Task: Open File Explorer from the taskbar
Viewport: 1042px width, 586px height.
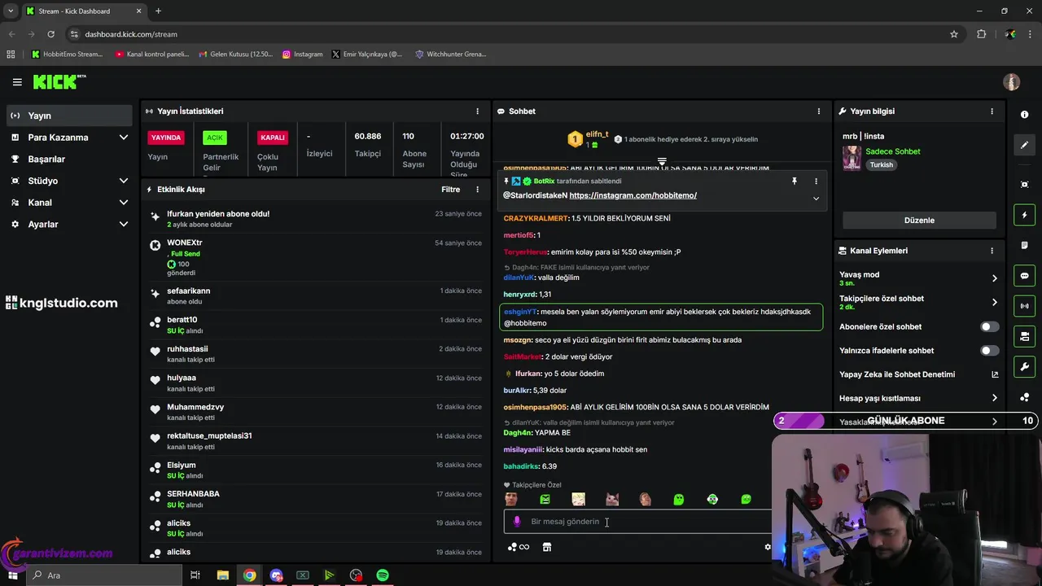Action: pyautogui.click(x=223, y=575)
